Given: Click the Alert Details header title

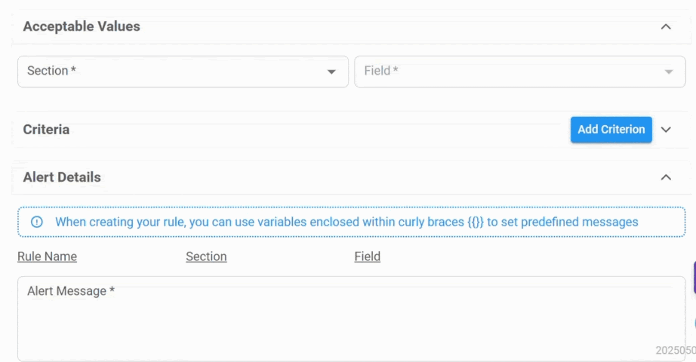Looking at the screenshot, I should (x=62, y=177).
